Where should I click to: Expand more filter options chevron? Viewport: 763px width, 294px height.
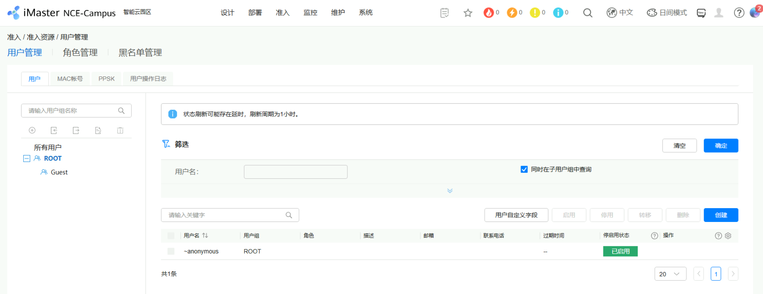click(x=450, y=191)
